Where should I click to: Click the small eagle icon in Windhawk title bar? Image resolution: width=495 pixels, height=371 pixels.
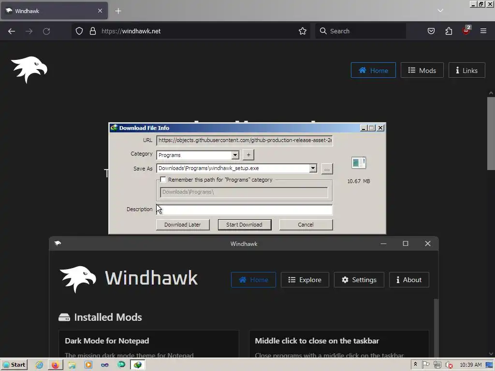coord(58,243)
